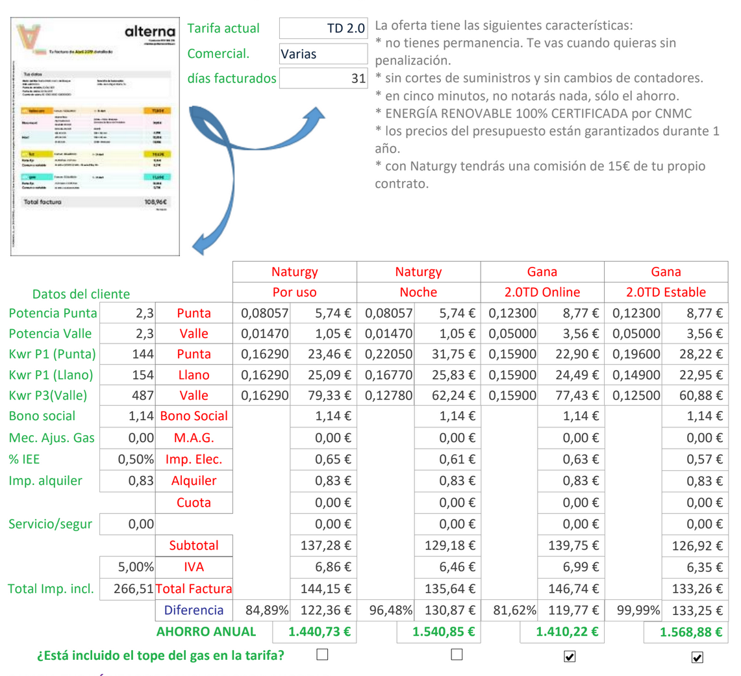Click the difference amount '122,36 €'
Viewport: 741px width, 676px height.
[323, 610]
